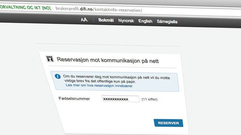Click the '(11 siffer)' hint text
The width and height of the screenshot is (241, 135).
click(x=149, y=99)
